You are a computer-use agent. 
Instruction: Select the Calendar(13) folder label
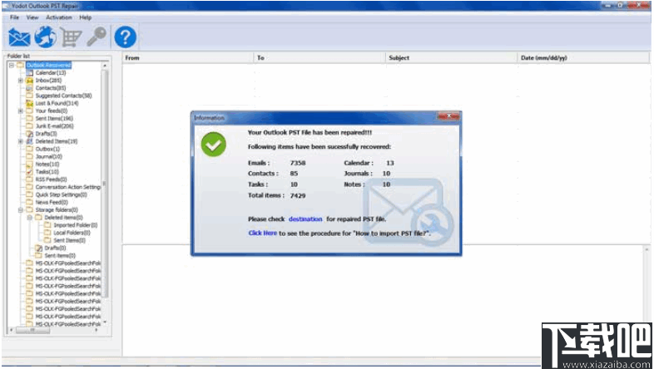[x=51, y=73]
